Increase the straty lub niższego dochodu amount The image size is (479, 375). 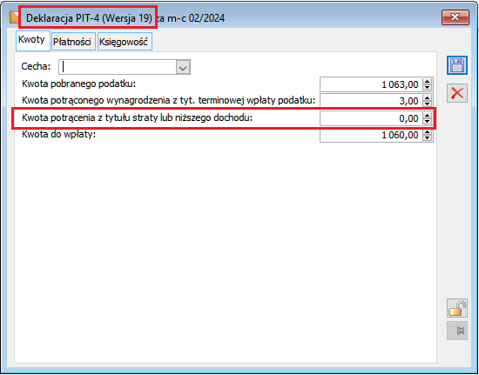click(x=427, y=115)
